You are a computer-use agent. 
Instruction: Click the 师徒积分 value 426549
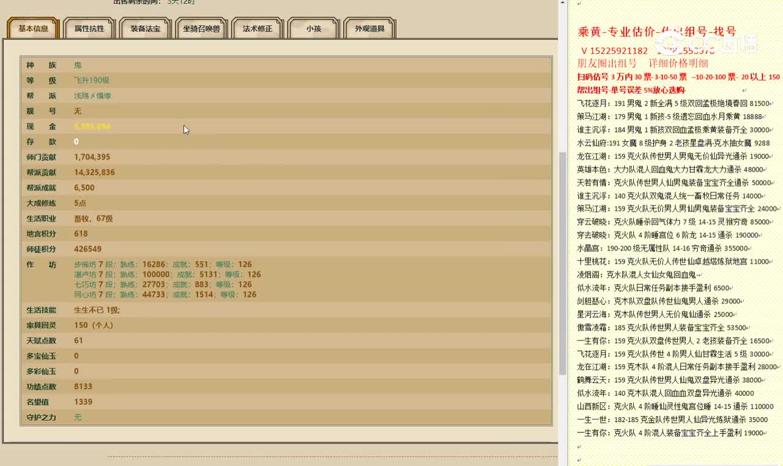pos(88,248)
